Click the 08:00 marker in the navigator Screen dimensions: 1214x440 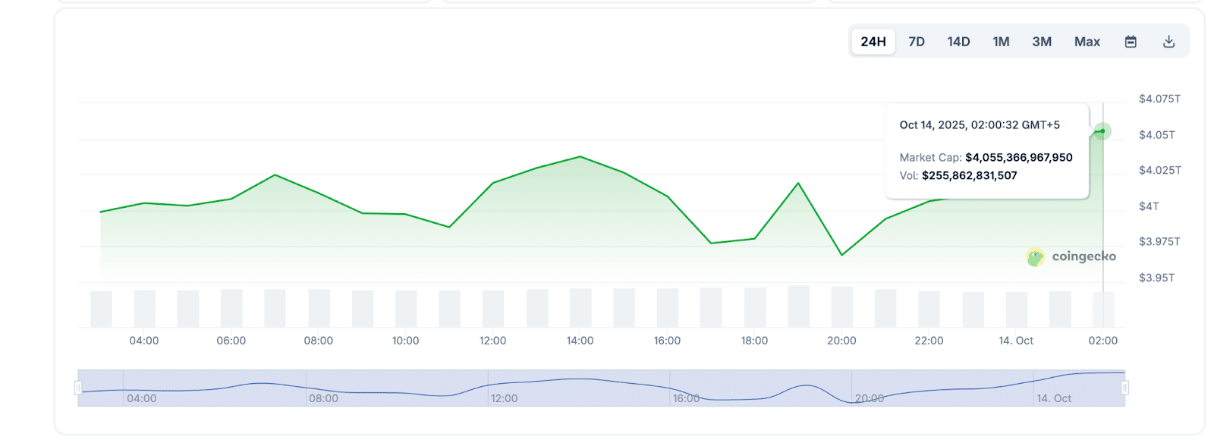click(323, 398)
